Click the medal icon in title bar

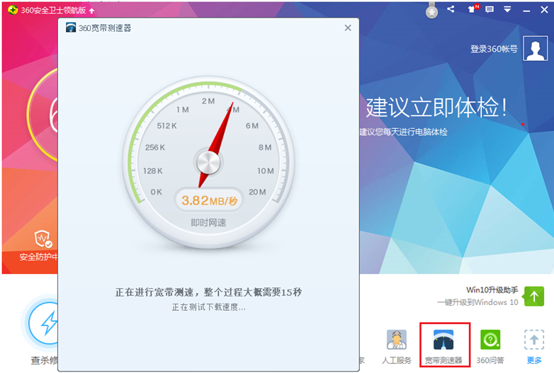click(431, 11)
